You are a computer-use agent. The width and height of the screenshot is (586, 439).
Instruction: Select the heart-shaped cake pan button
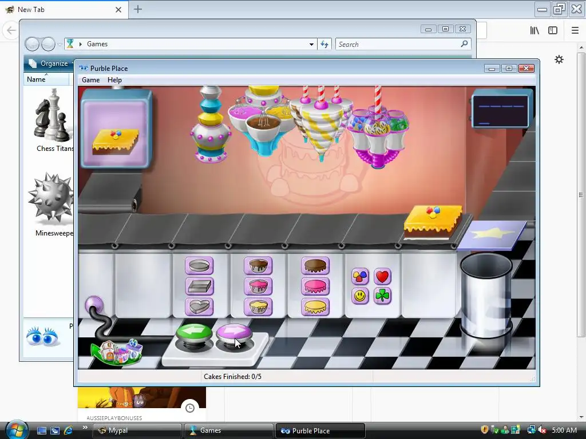(x=199, y=306)
